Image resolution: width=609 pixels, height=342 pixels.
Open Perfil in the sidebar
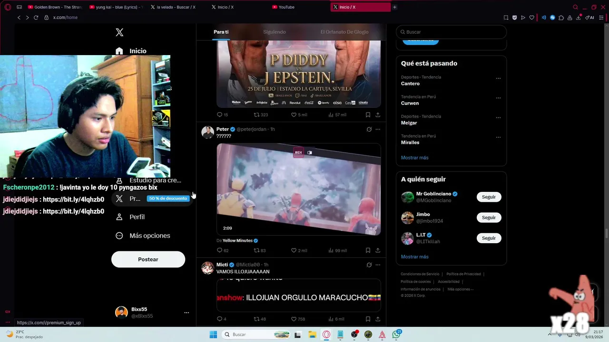[130, 217]
